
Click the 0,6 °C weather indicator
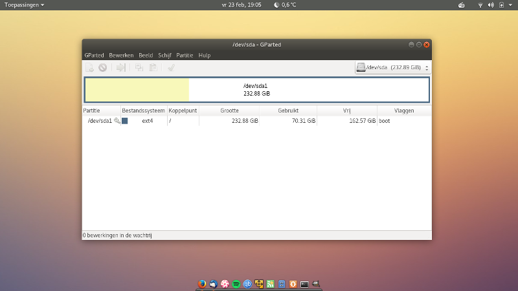(285, 5)
